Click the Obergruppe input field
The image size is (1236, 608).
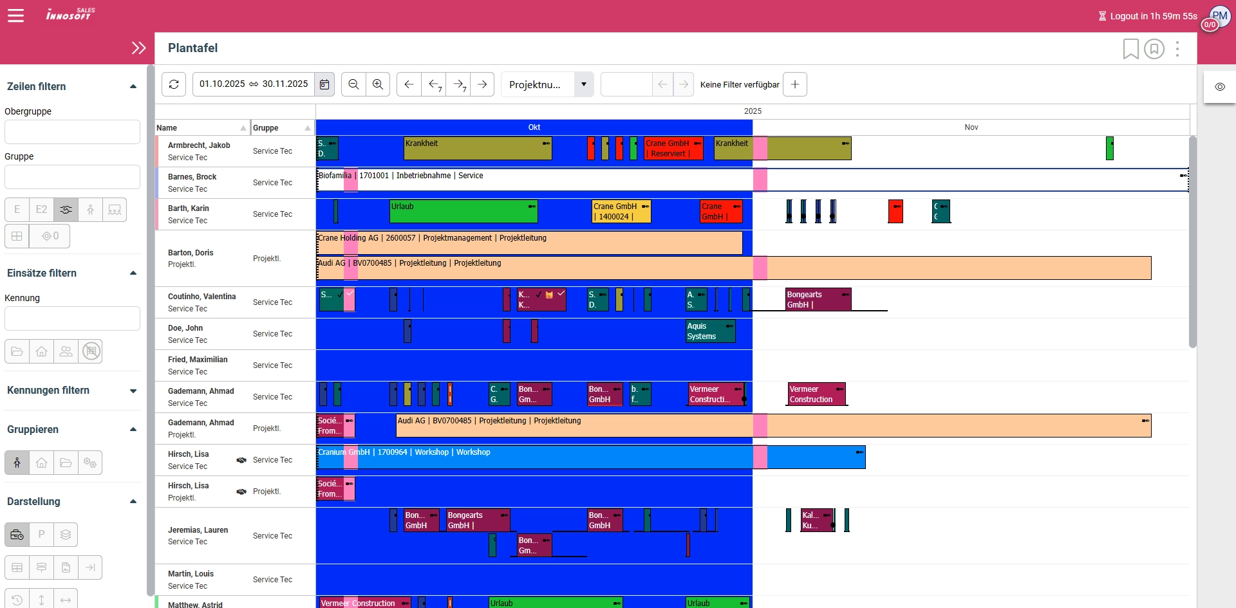tap(72, 132)
